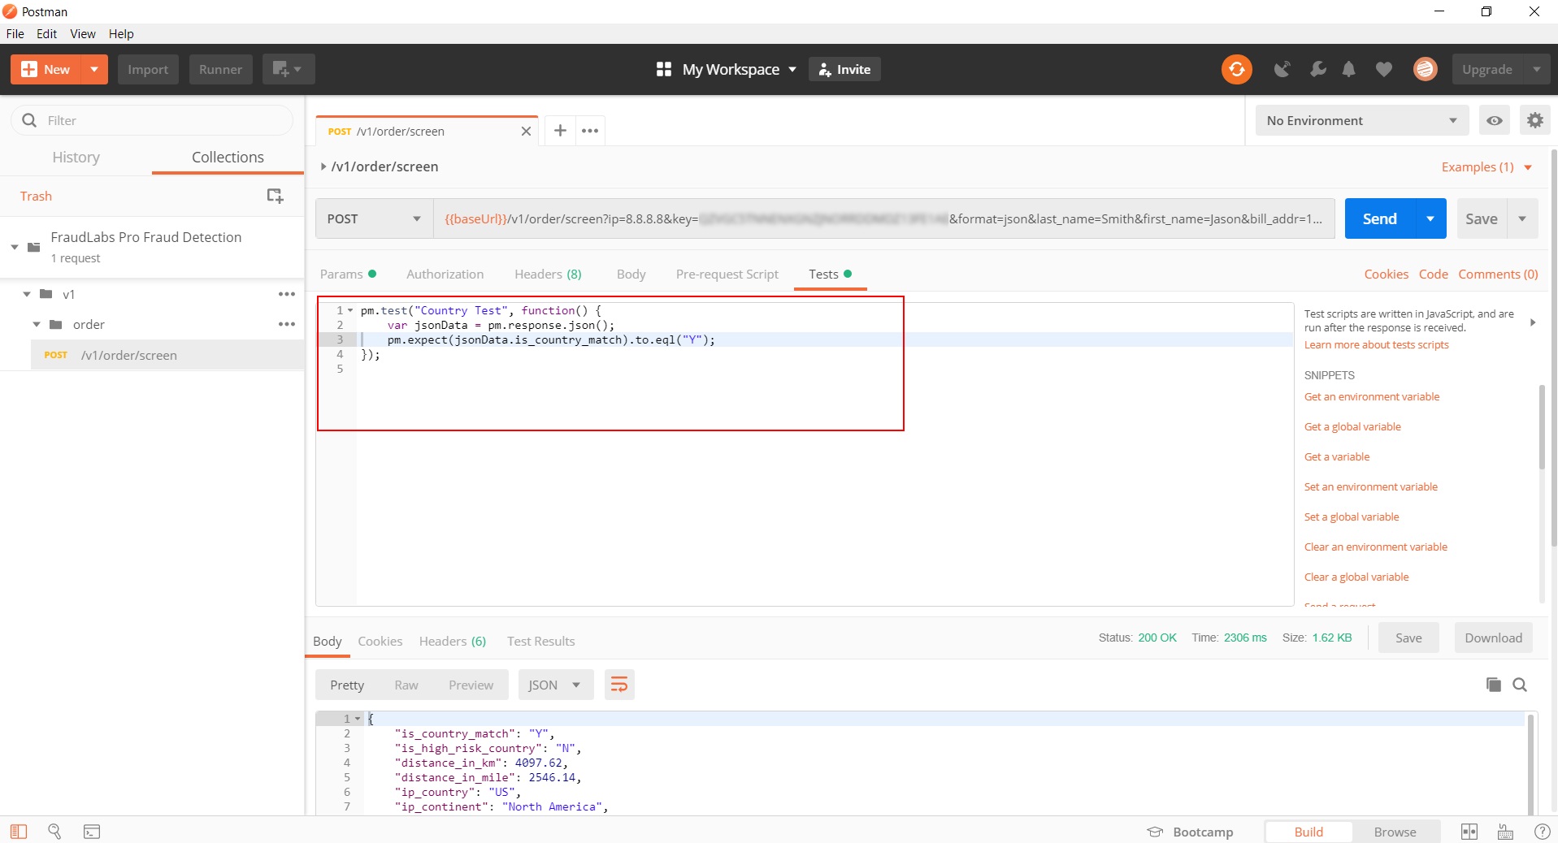
Task: Click the heart icon in header
Action: (x=1383, y=69)
